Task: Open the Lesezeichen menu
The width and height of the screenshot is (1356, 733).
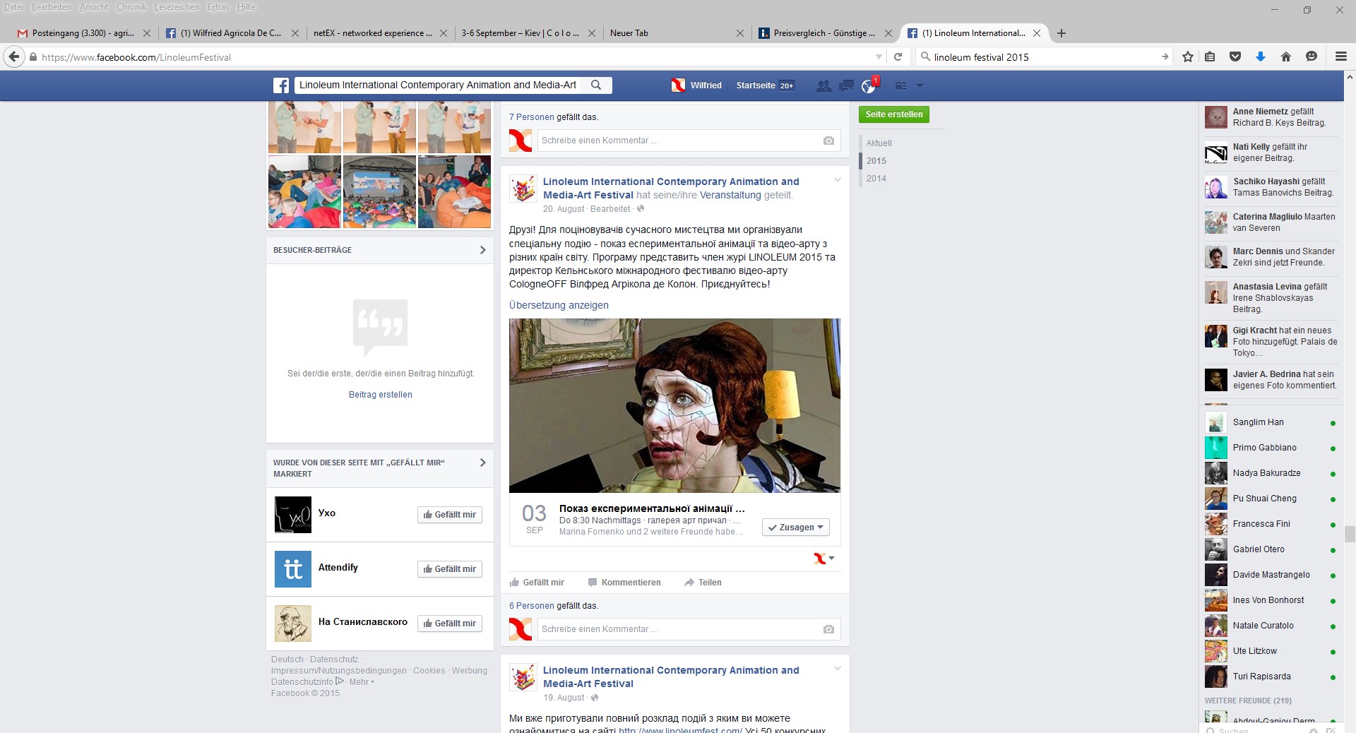Action: pyautogui.click(x=177, y=7)
